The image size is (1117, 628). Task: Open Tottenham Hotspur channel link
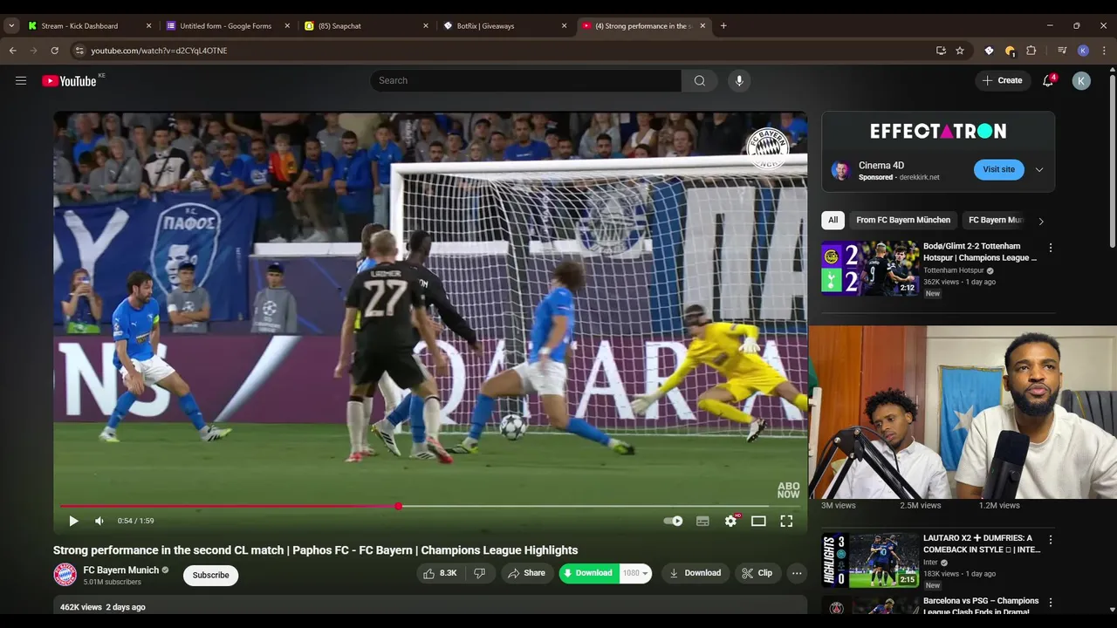coord(954,270)
